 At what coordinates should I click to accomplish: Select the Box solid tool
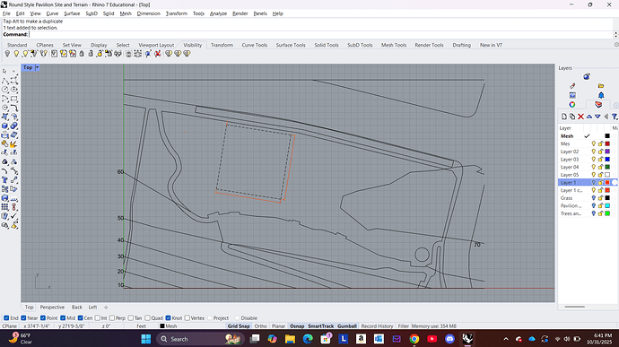(5, 126)
